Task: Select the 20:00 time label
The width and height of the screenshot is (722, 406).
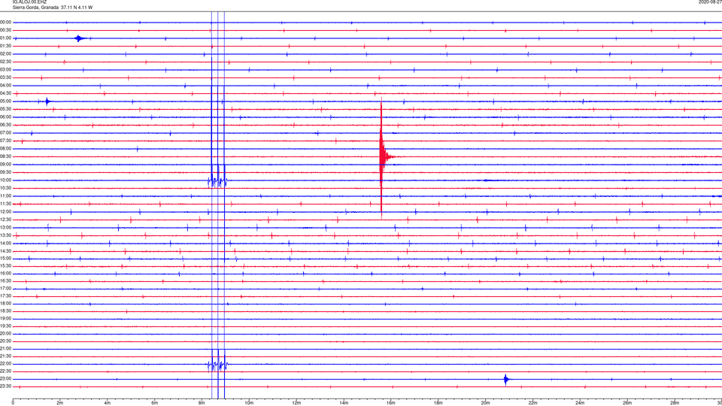Action: [6, 334]
